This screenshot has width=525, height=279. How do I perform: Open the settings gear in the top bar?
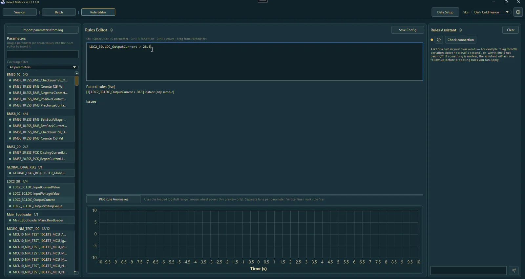pyautogui.click(x=518, y=12)
